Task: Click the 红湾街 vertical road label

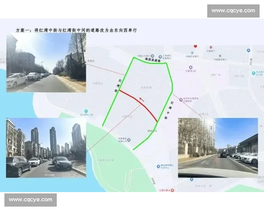Action: coord(118,86)
